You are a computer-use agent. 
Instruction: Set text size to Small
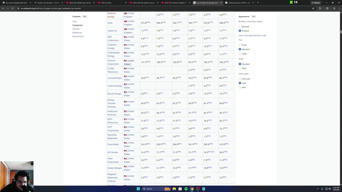click(240, 45)
